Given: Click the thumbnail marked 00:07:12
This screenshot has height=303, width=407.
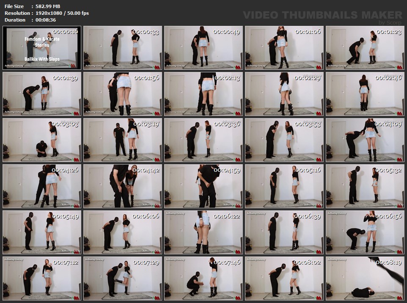Looking at the screenshot, I should (42, 278).
